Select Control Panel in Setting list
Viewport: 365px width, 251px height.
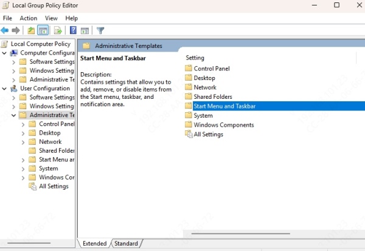pyautogui.click(x=212, y=69)
